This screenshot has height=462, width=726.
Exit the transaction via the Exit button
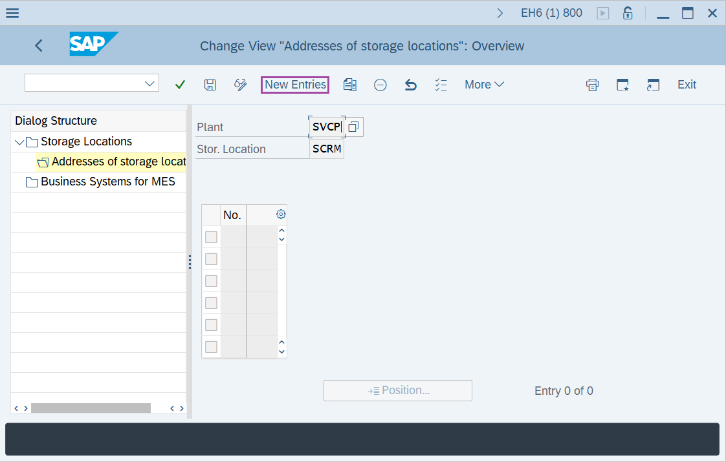pyautogui.click(x=687, y=85)
